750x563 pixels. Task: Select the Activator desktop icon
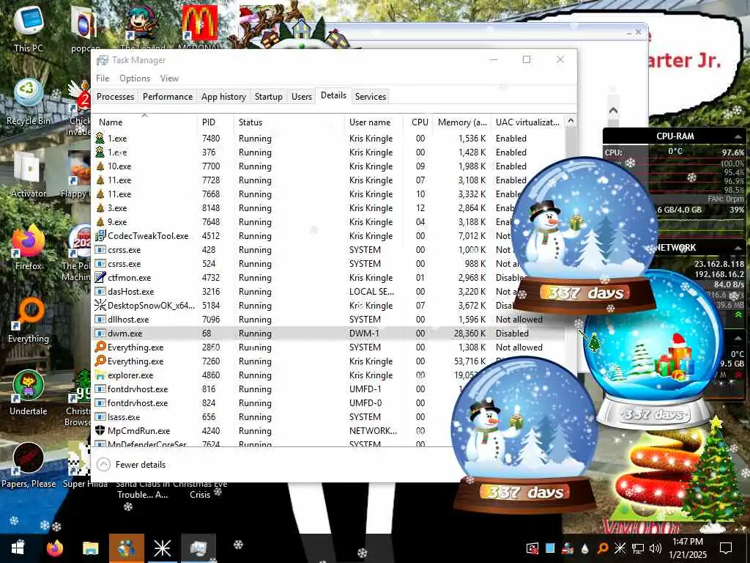click(x=29, y=174)
